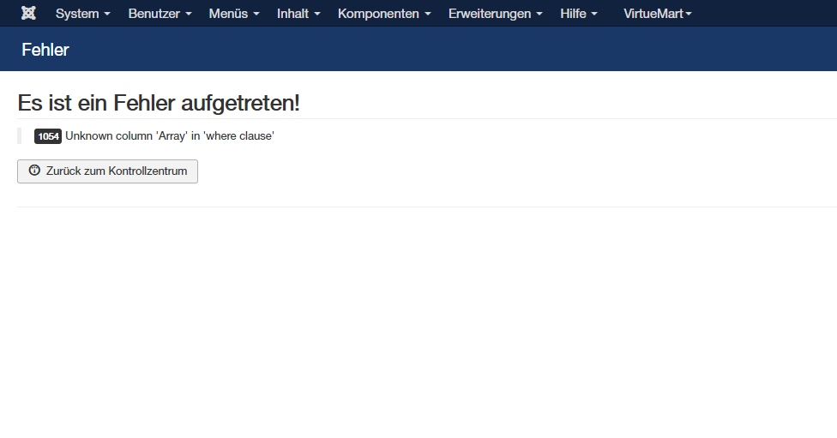The image size is (837, 438).
Task: Click the Joomla logo icon
Action: (28, 14)
